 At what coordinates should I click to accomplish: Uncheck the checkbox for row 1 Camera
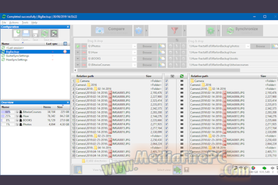(167, 81)
